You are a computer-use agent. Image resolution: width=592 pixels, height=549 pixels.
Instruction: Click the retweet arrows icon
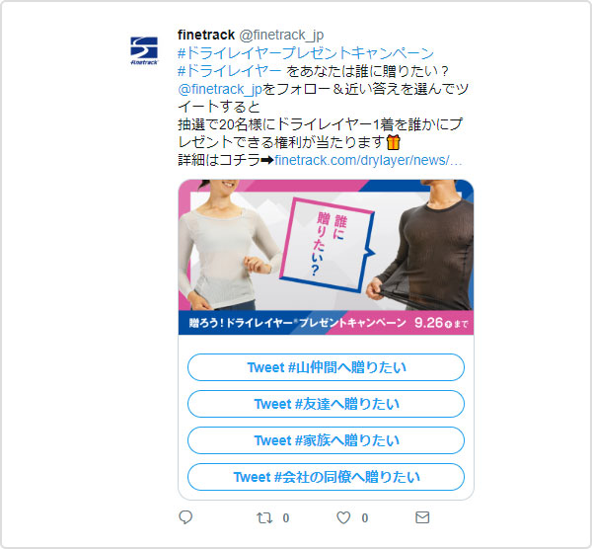264,517
